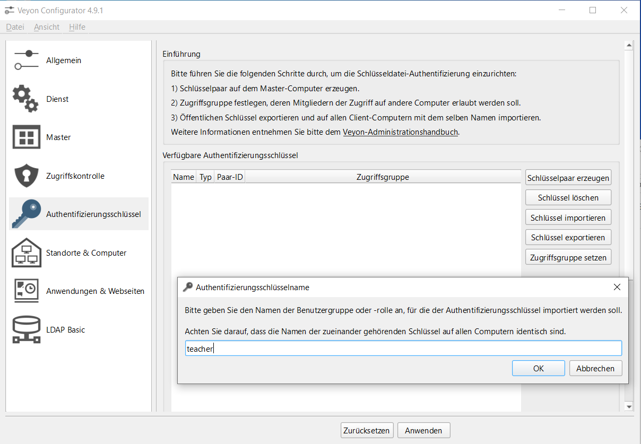Sort by the Name column header
Image resolution: width=641 pixels, height=444 pixels.
(x=184, y=177)
